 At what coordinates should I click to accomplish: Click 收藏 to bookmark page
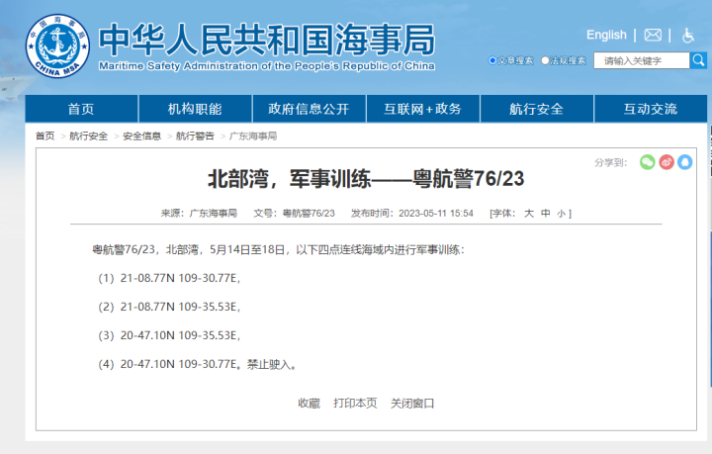[x=309, y=404]
